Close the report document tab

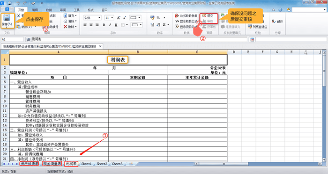pyautogui.click(x=100, y=46)
